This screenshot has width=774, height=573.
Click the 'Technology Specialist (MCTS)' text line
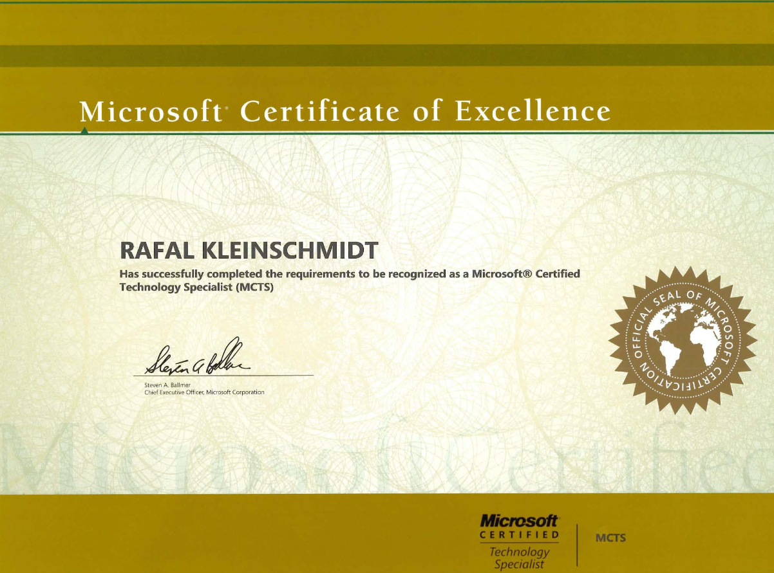pos(196,287)
